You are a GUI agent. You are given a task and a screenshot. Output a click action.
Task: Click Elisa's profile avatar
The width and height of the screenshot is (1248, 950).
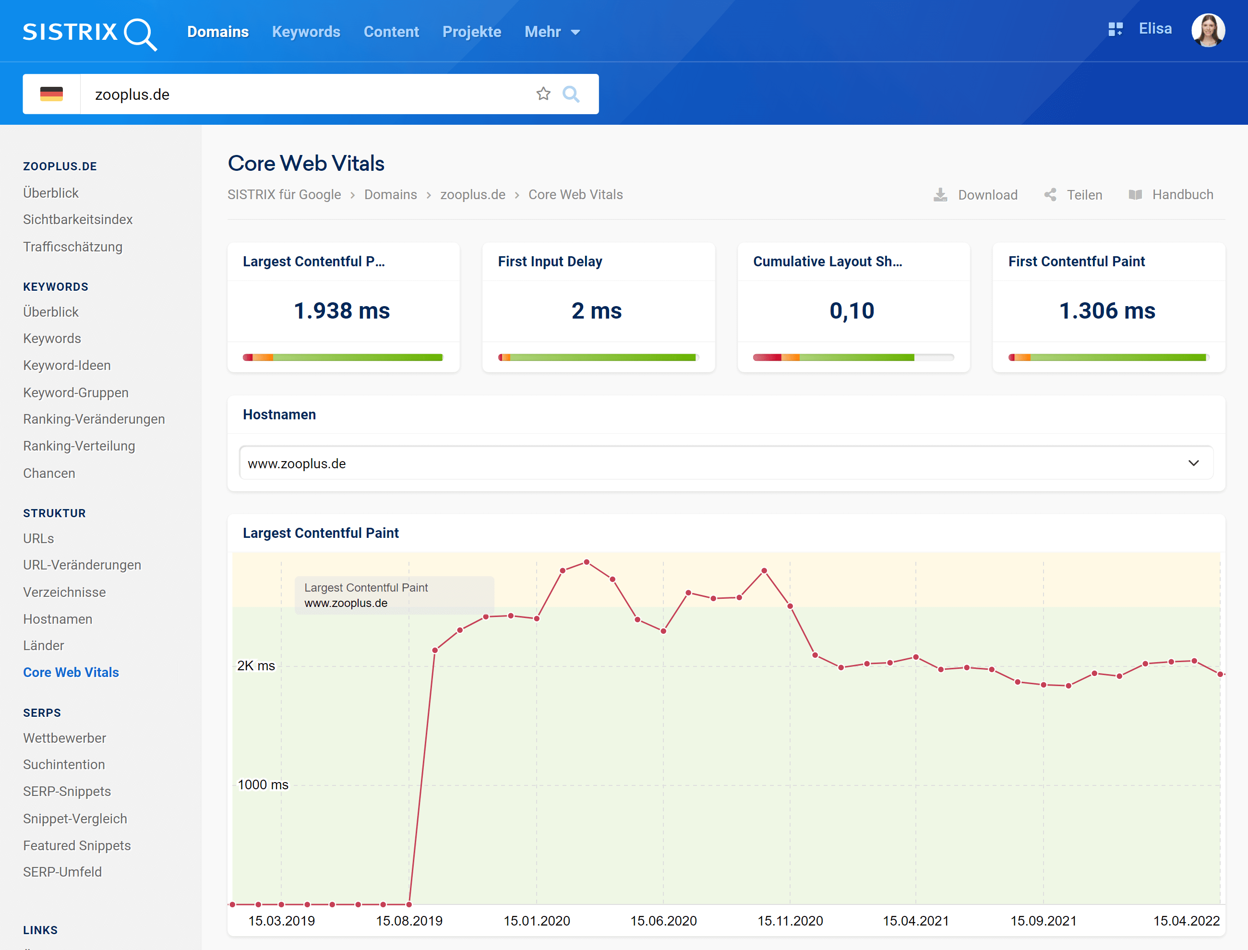1208,30
